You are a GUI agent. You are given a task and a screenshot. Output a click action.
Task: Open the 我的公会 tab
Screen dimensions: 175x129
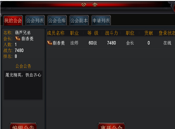[x=13, y=21]
